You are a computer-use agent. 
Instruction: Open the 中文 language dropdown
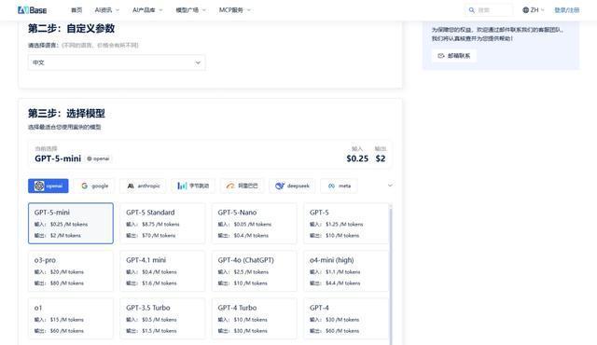point(117,62)
